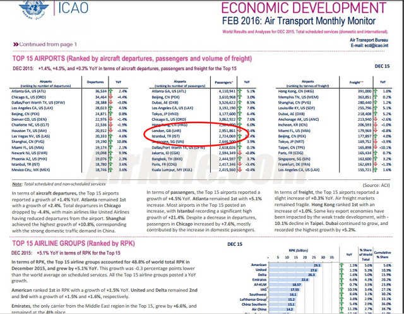Click the (Source: ACI) note
Screen dimensions: 404x314
[376, 185]
